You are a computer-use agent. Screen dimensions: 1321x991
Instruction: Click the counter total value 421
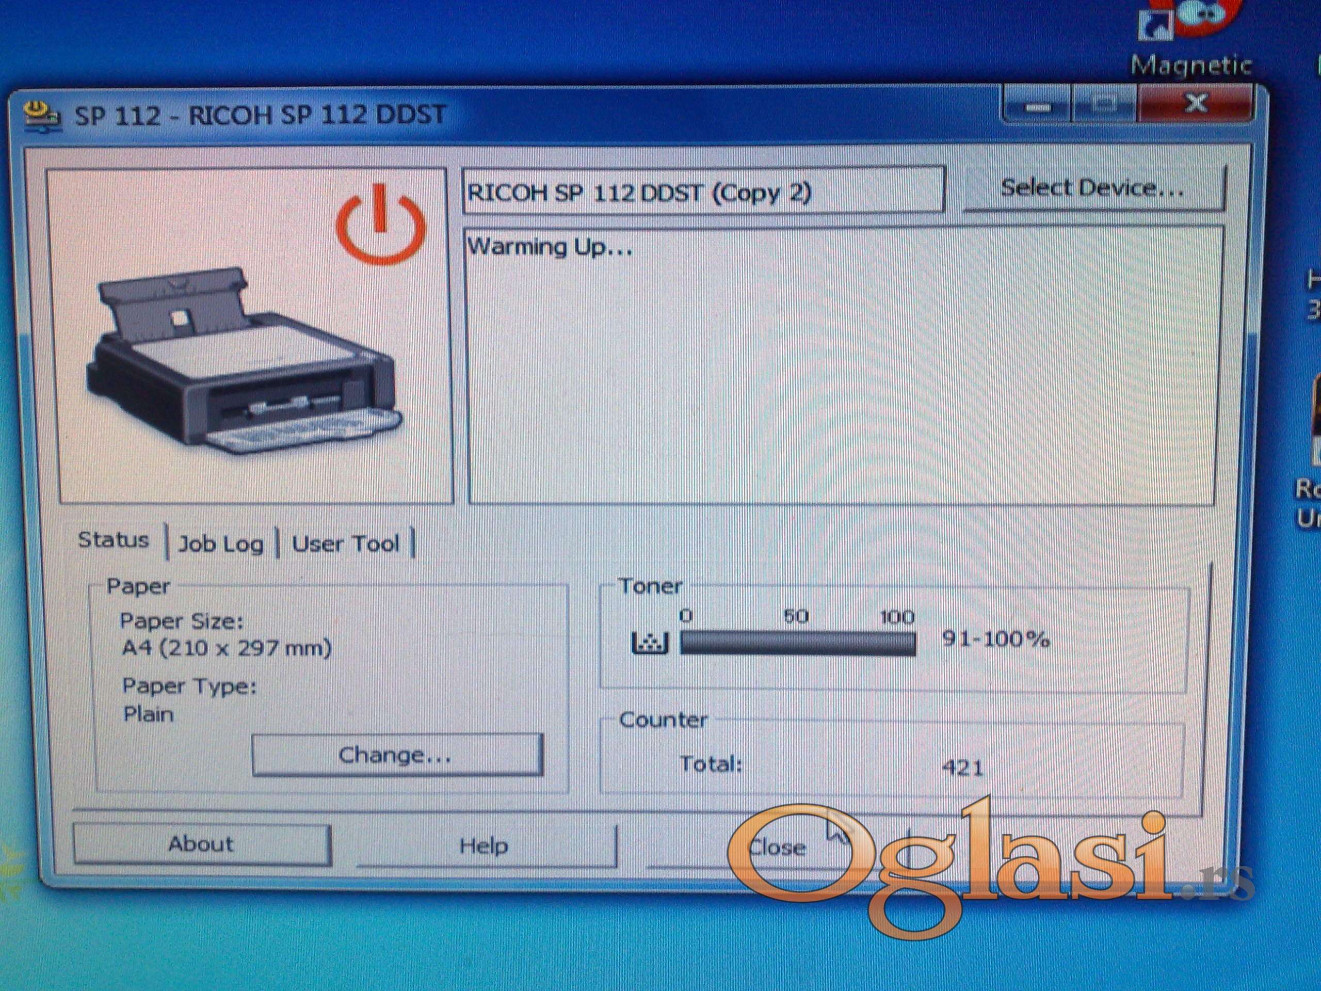click(963, 768)
